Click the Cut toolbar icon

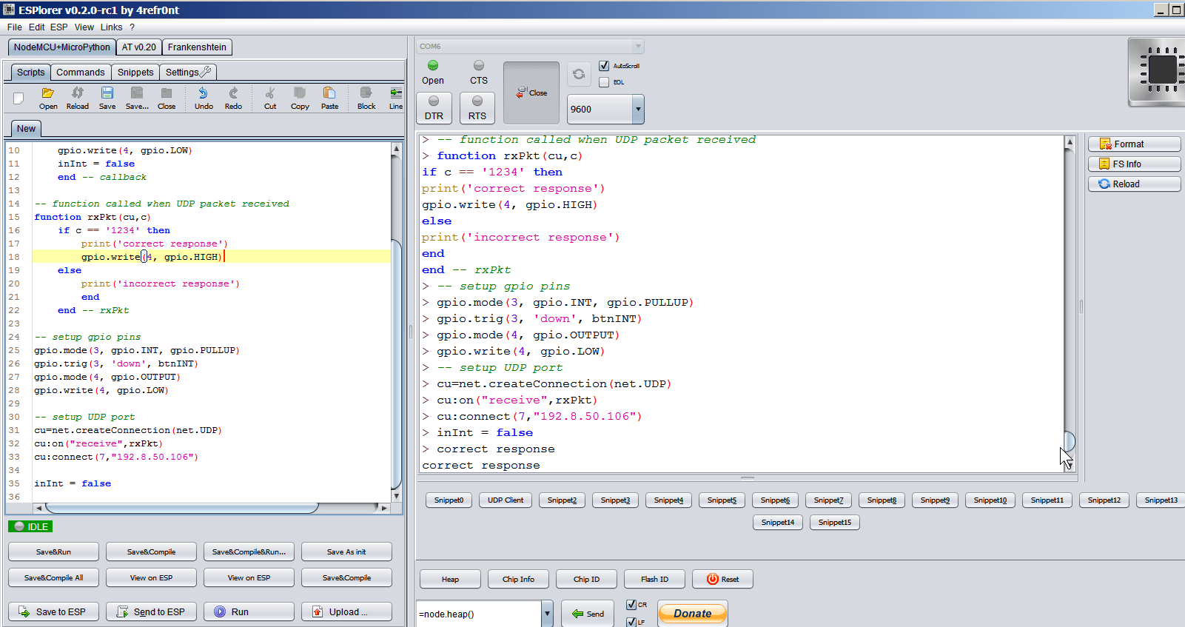[x=270, y=98]
